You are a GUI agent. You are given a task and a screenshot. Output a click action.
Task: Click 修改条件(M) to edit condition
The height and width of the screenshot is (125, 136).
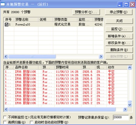(x=119, y=43)
